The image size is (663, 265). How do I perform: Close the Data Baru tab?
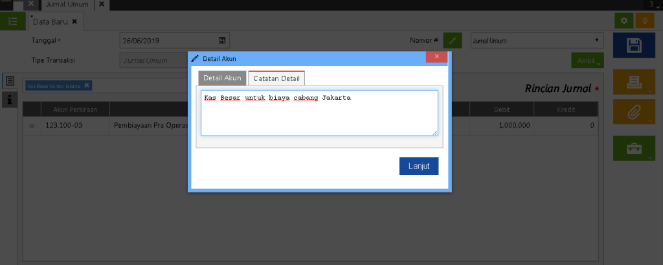point(74,21)
